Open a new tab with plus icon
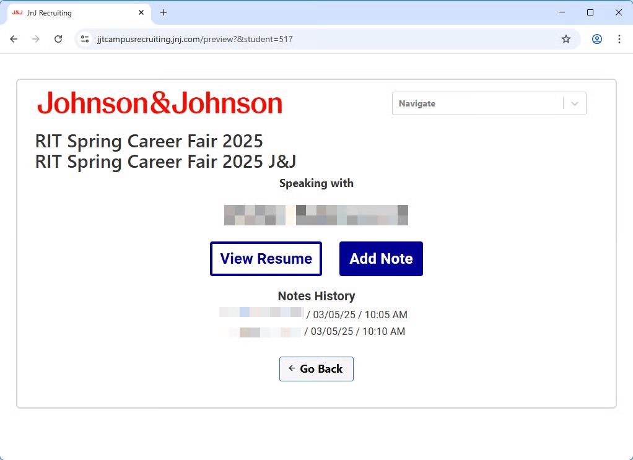The image size is (633, 460). tap(163, 12)
